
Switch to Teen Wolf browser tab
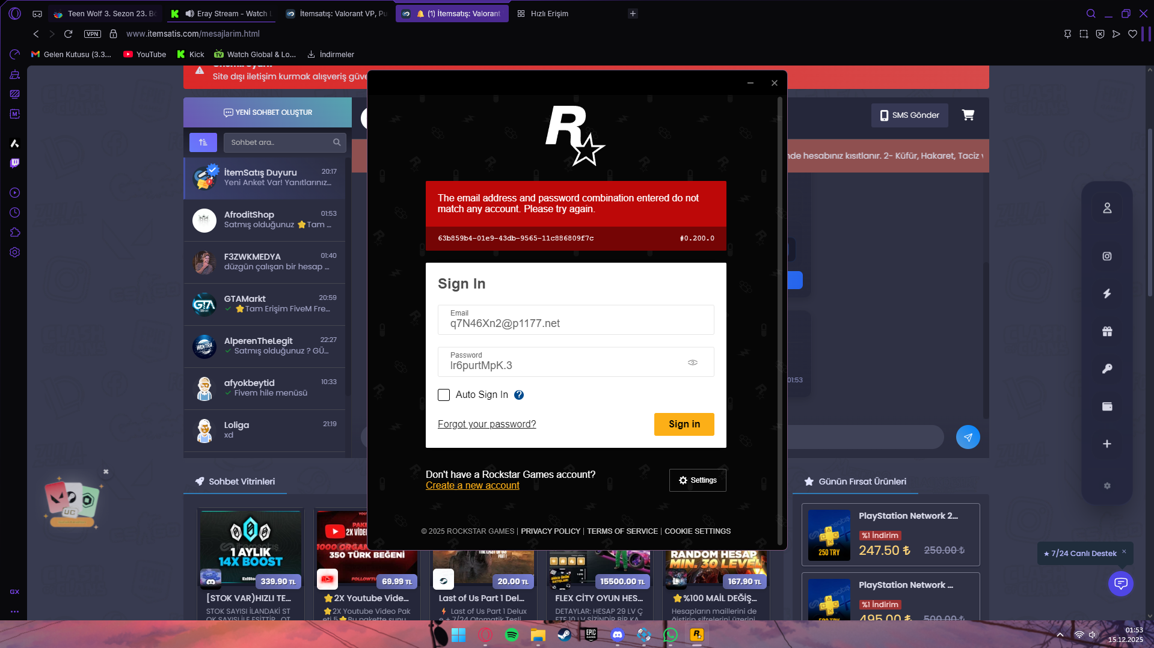click(105, 13)
